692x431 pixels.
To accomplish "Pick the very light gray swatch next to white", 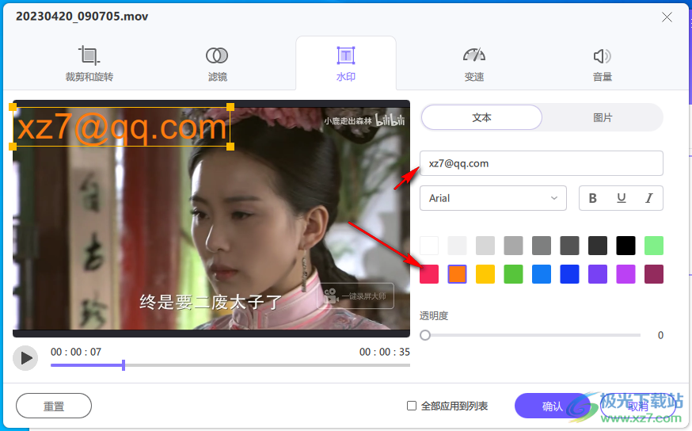I will (457, 246).
